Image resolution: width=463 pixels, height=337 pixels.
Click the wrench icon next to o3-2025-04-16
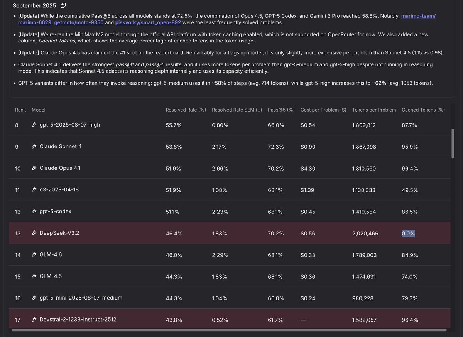[34, 190]
